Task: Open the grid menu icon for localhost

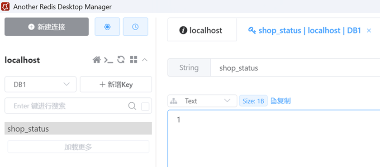Action: 133,60
